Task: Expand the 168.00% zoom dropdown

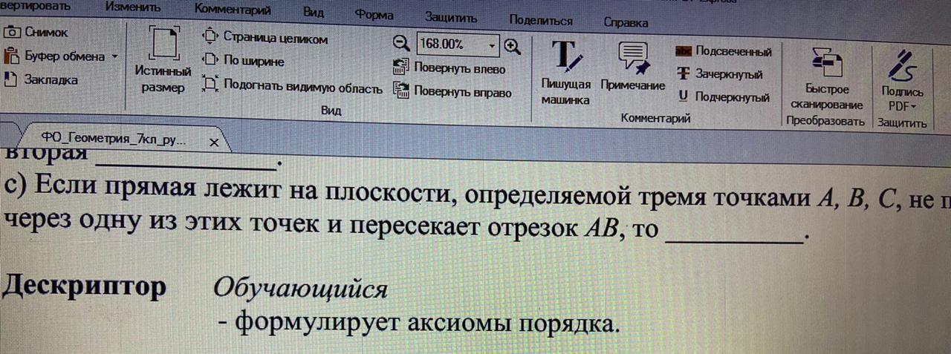Action: 492,46
